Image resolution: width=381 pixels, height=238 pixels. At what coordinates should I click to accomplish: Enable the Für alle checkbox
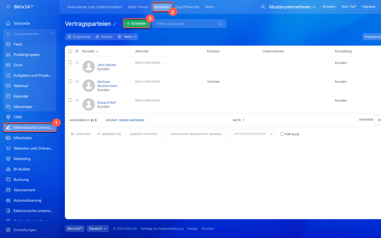[282, 134]
